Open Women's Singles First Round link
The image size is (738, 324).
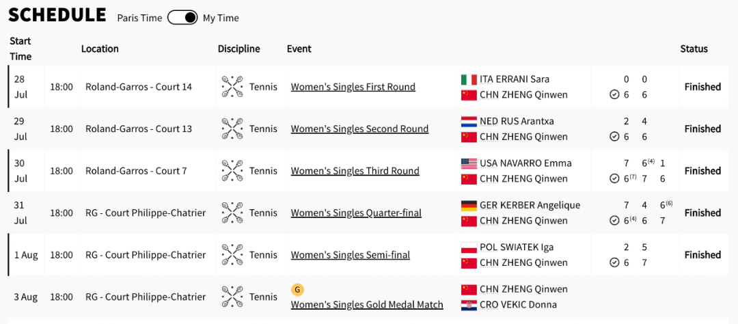[x=353, y=87]
